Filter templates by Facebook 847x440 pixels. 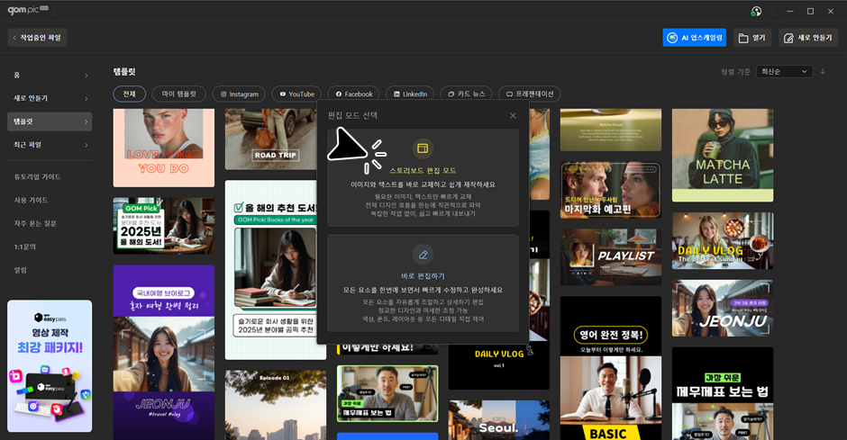coord(353,94)
